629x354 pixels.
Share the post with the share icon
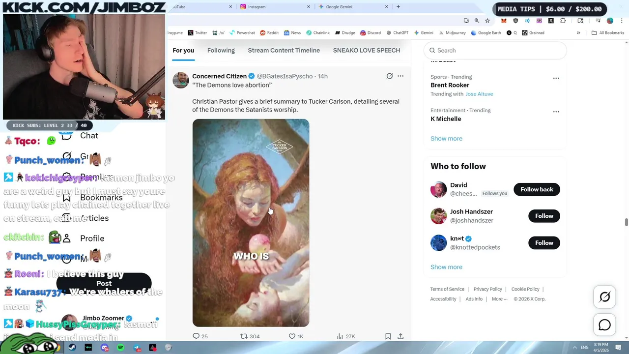coord(400,336)
